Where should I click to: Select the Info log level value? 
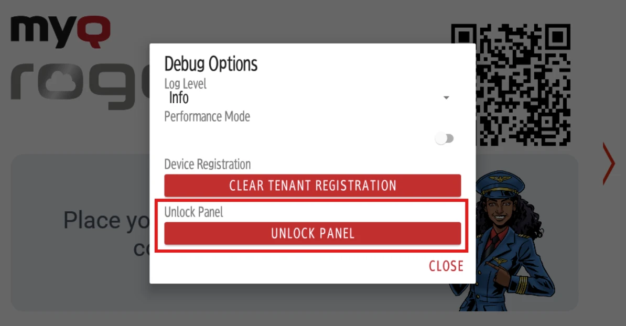point(179,98)
